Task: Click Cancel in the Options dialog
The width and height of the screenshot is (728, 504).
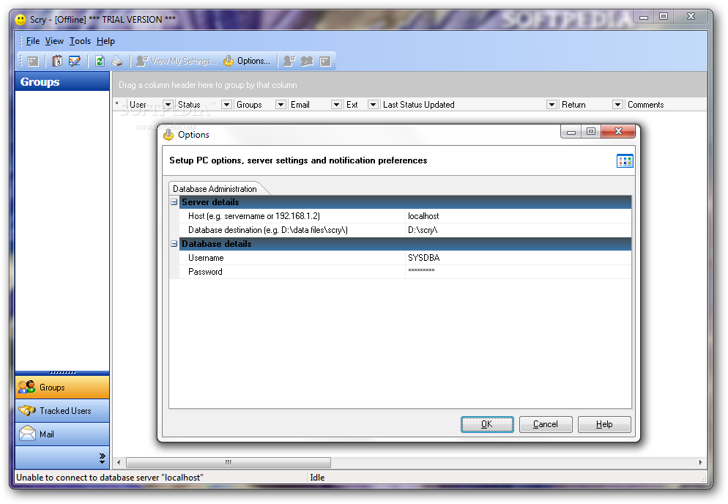Action: click(546, 424)
